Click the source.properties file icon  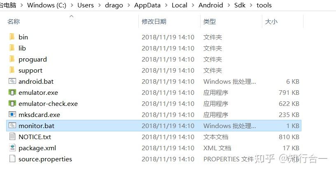[x=12, y=159]
